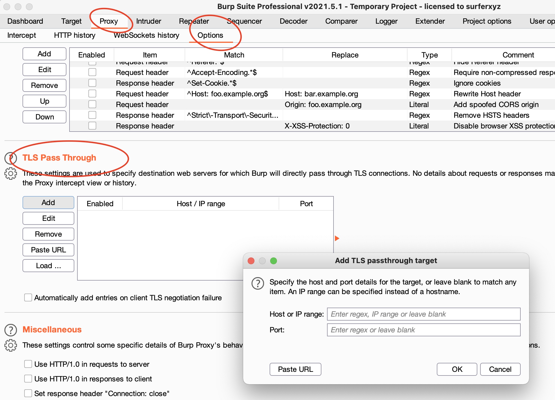This screenshot has height=400, width=555.
Task: Enable the X-XSS-Protection response header rule
Action: (x=92, y=126)
